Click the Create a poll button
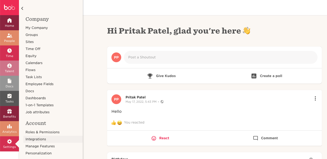327x159 pixels. [x=267, y=76]
